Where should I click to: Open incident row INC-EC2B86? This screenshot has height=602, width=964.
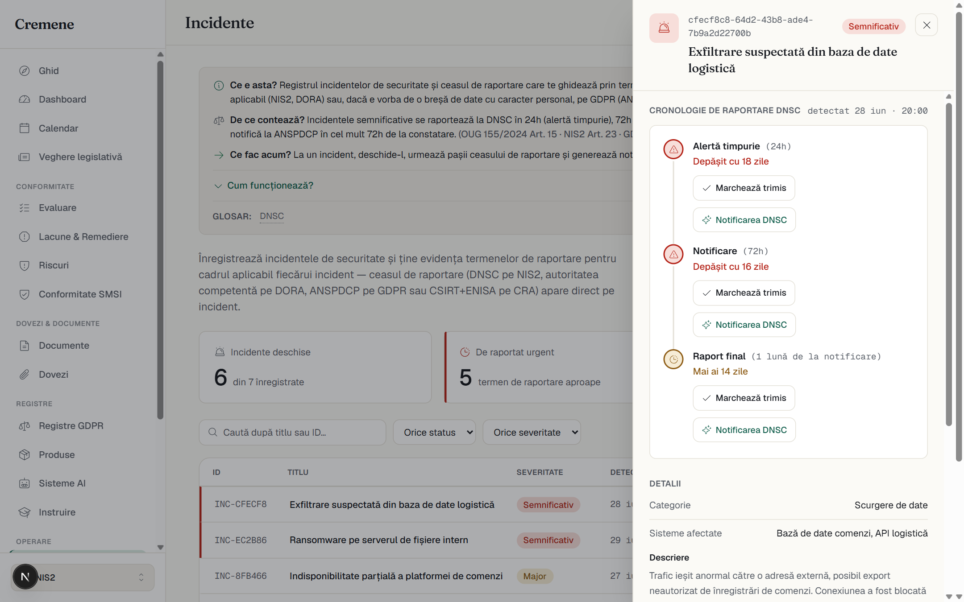[416, 540]
